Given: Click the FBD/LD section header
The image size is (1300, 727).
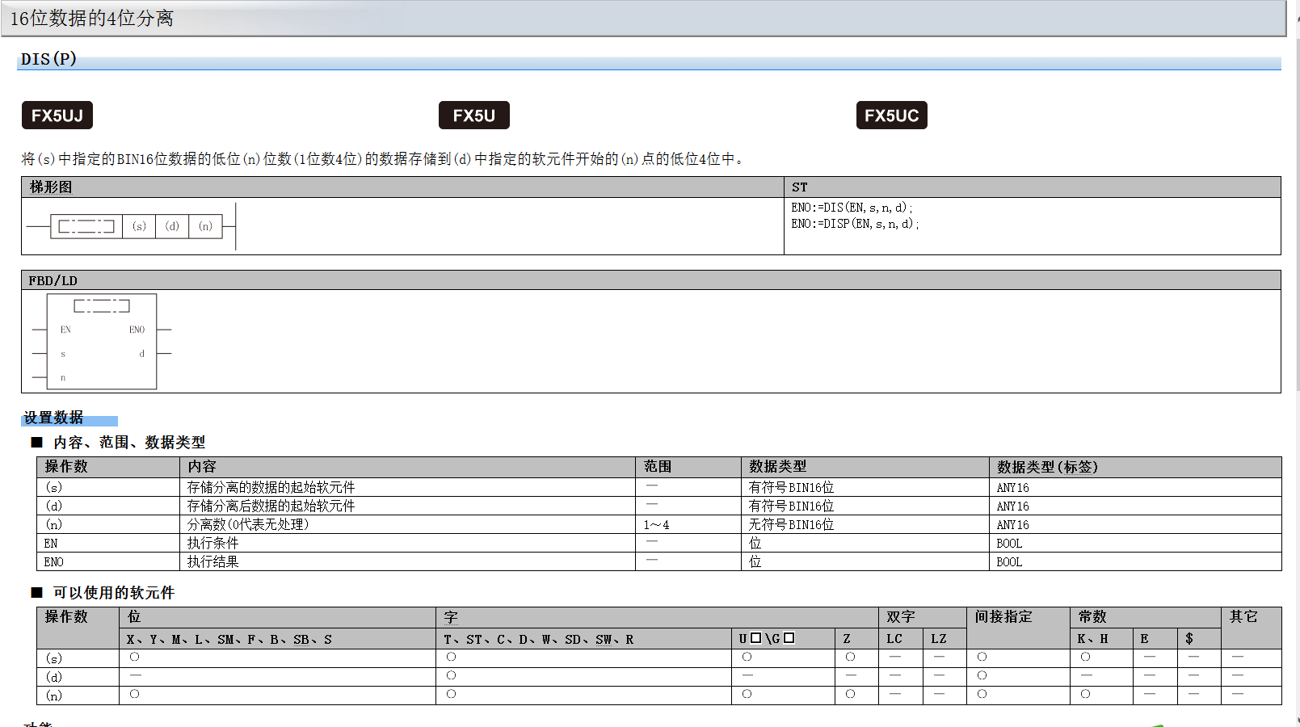Looking at the screenshot, I should [53, 280].
